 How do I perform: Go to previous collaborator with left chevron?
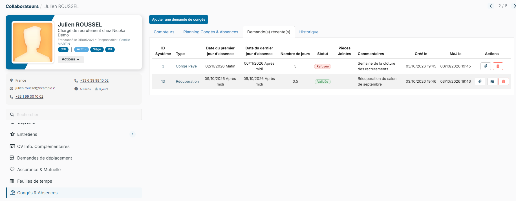[x=491, y=6]
